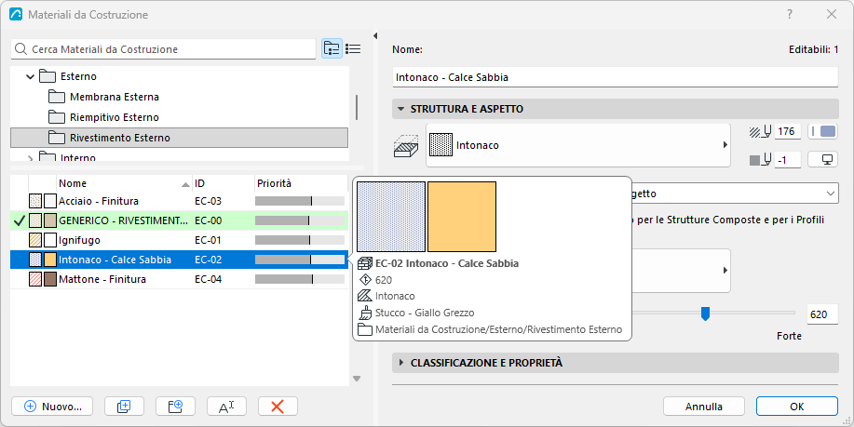Click Intonaco fill pattern preview

(441, 145)
